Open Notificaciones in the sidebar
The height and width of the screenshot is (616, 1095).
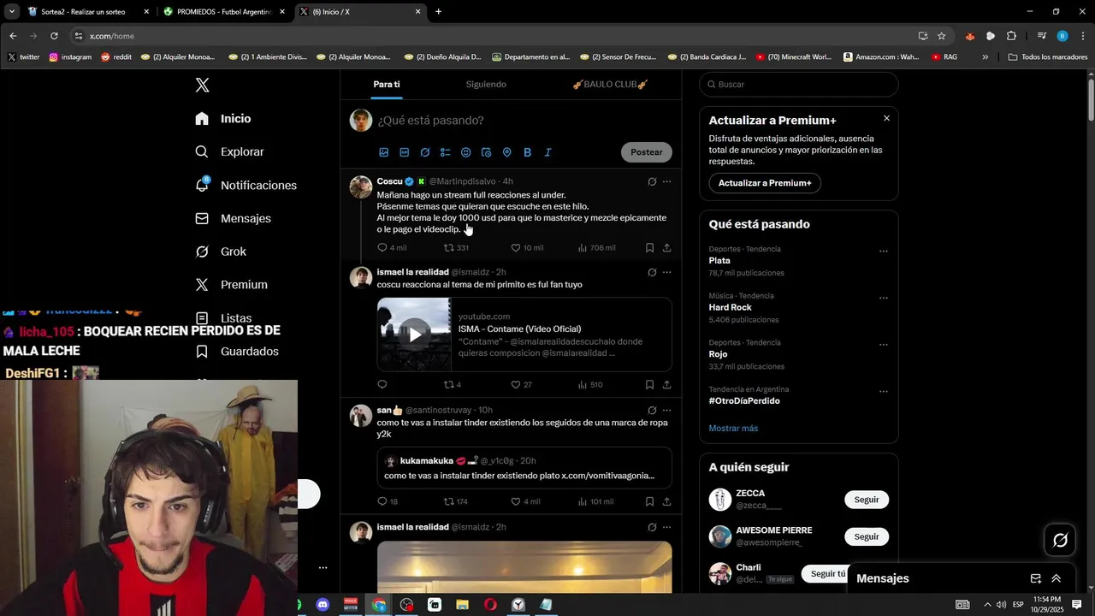[x=246, y=186]
